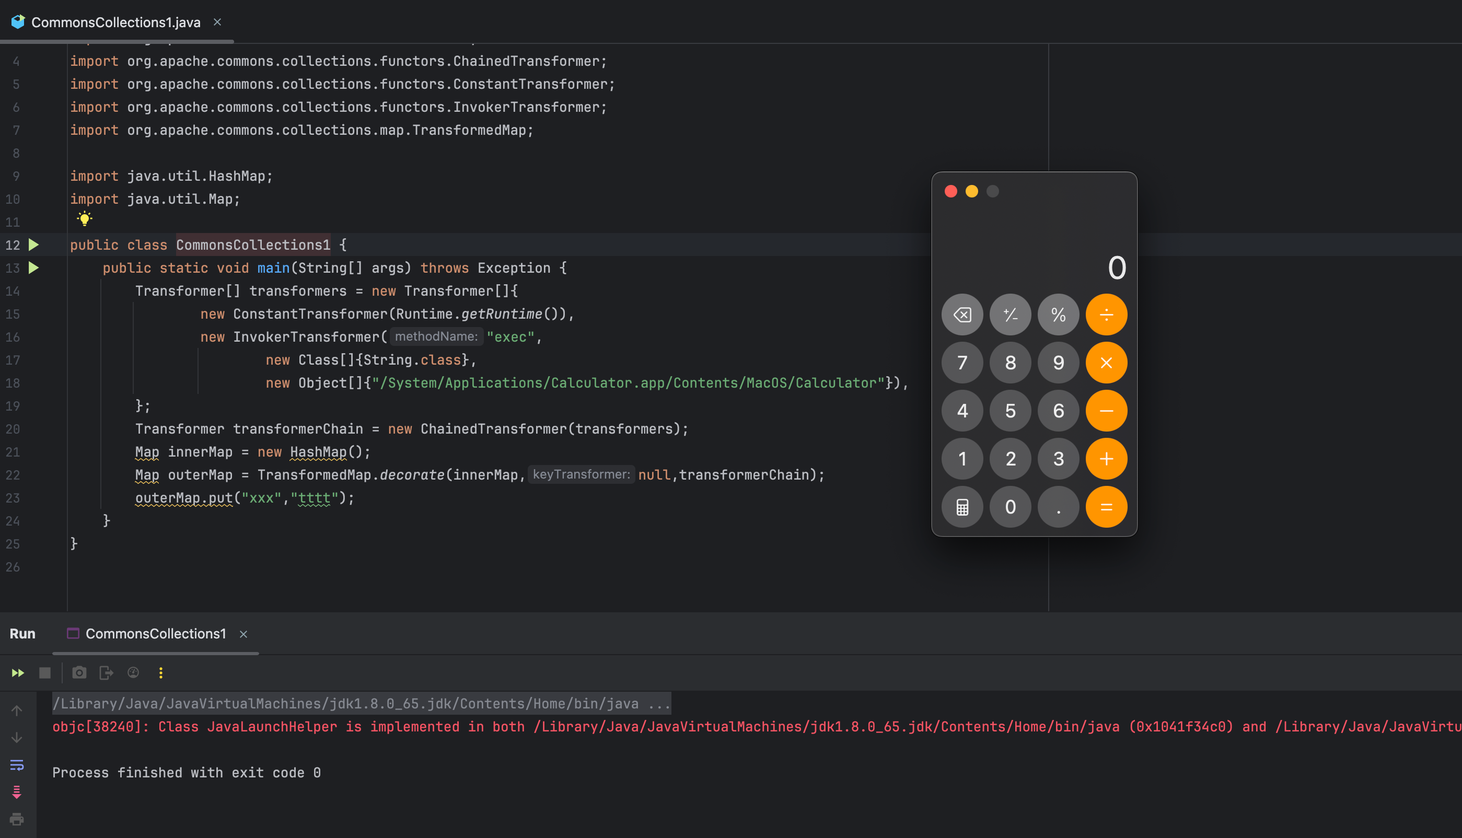
Task: Close the CommonsCollections1 run tab
Action: click(243, 634)
